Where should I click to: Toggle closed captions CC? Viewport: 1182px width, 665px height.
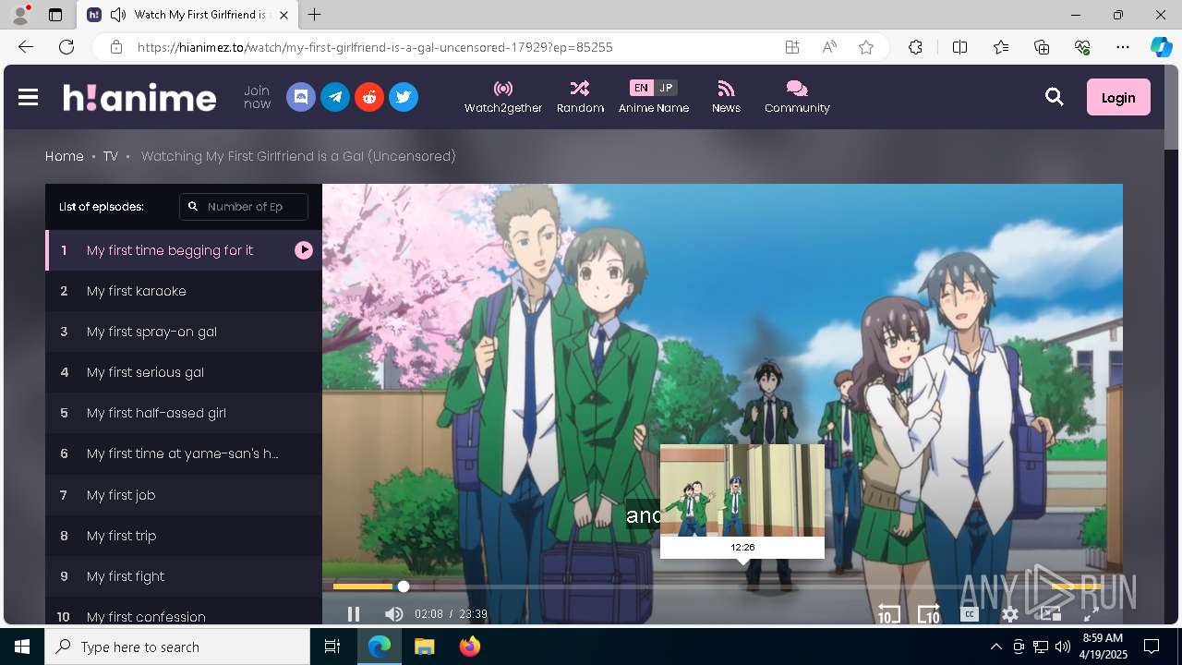coord(970,614)
